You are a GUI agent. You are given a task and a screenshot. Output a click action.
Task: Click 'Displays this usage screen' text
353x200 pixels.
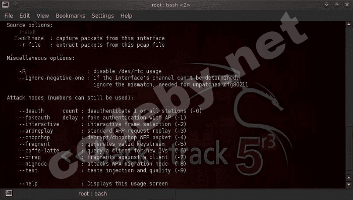128,183
